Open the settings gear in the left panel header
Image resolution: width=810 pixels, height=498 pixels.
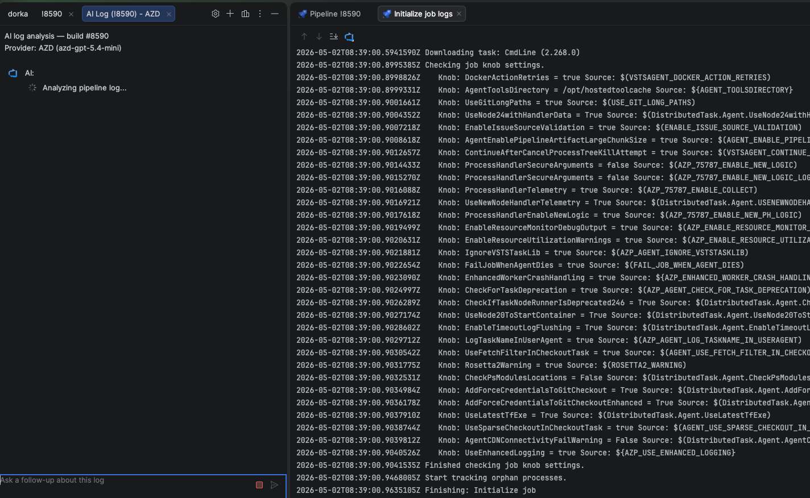[x=215, y=14]
